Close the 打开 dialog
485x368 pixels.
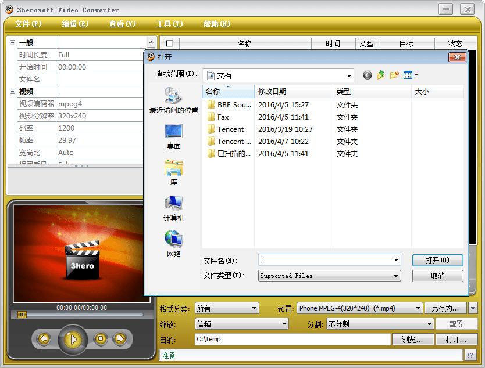coord(457,57)
